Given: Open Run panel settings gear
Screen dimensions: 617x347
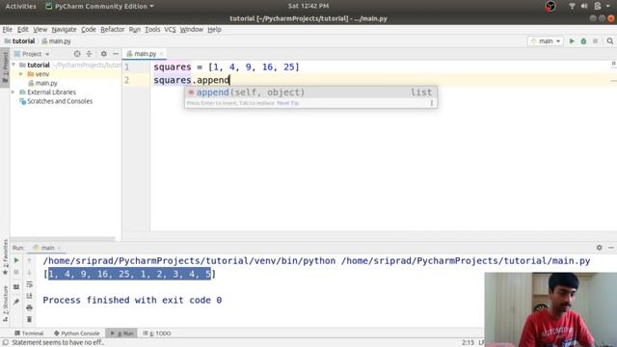Looking at the screenshot, I should click(x=600, y=248).
